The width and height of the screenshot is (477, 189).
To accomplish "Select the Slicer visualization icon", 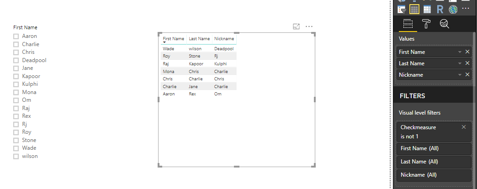I will [402, 10].
